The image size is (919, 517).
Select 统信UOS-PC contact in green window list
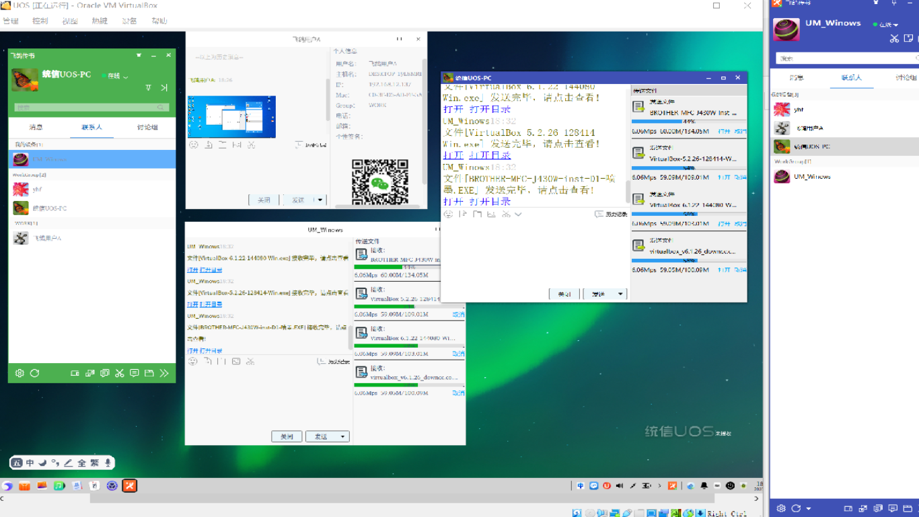(x=91, y=208)
